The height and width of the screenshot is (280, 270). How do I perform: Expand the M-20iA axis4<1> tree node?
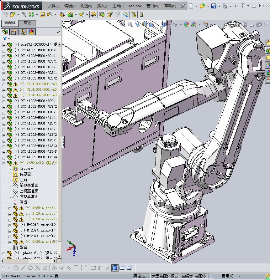coord(10,225)
